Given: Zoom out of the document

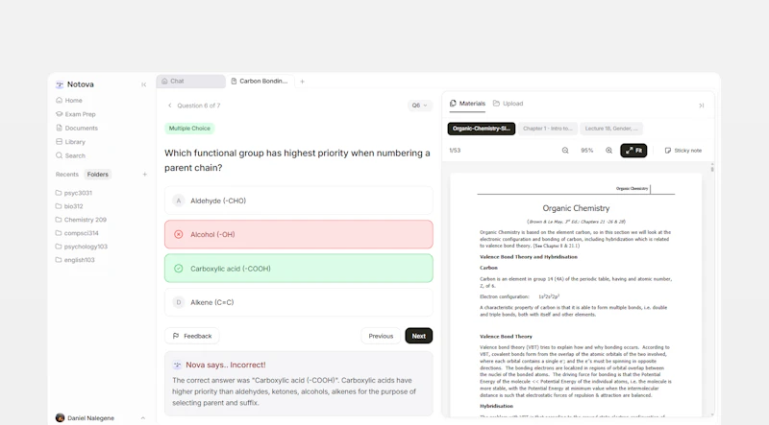Looking at the screenshot, I should (x=565, y=151).
